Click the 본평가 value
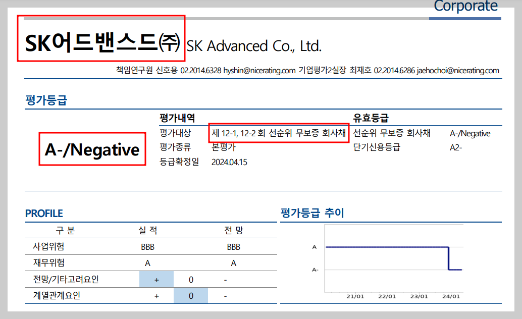Screen dimensions: 522x319 223,147
